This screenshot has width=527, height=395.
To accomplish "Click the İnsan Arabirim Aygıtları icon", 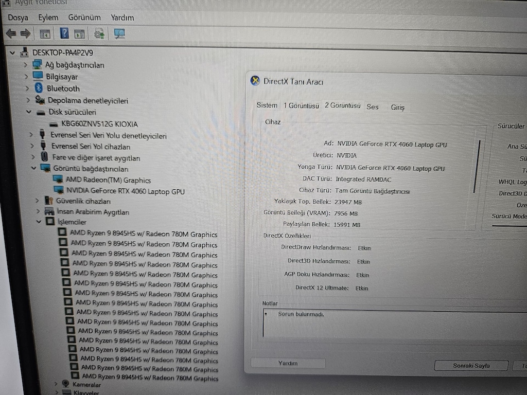I will (x=49, y=211).
